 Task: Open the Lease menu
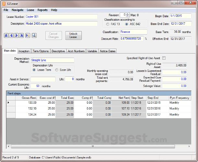[31, 10]
